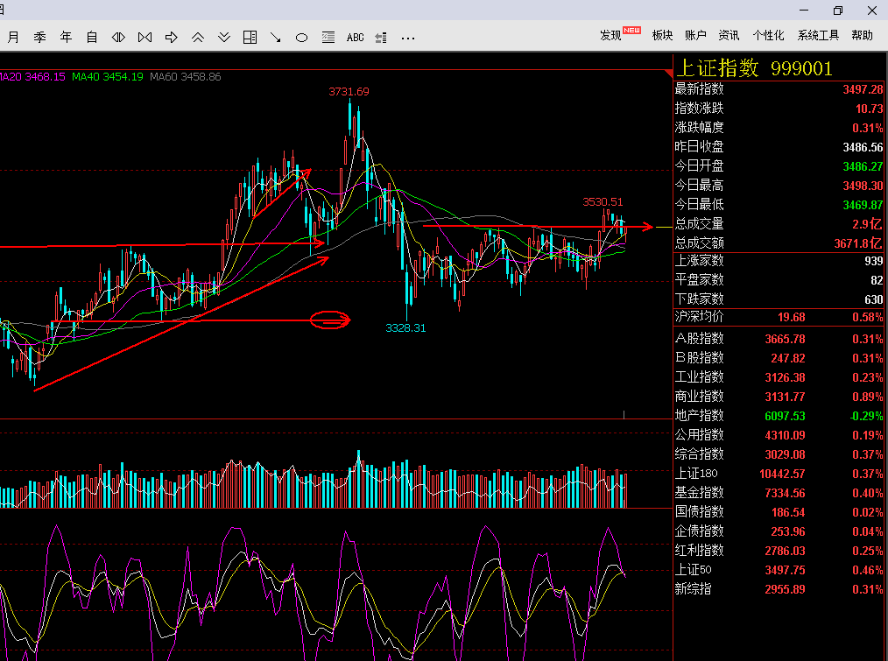Select the 新综指 row
Viewport: 888px width, 661px height.
pyautogui.click(x=779, y=589)
